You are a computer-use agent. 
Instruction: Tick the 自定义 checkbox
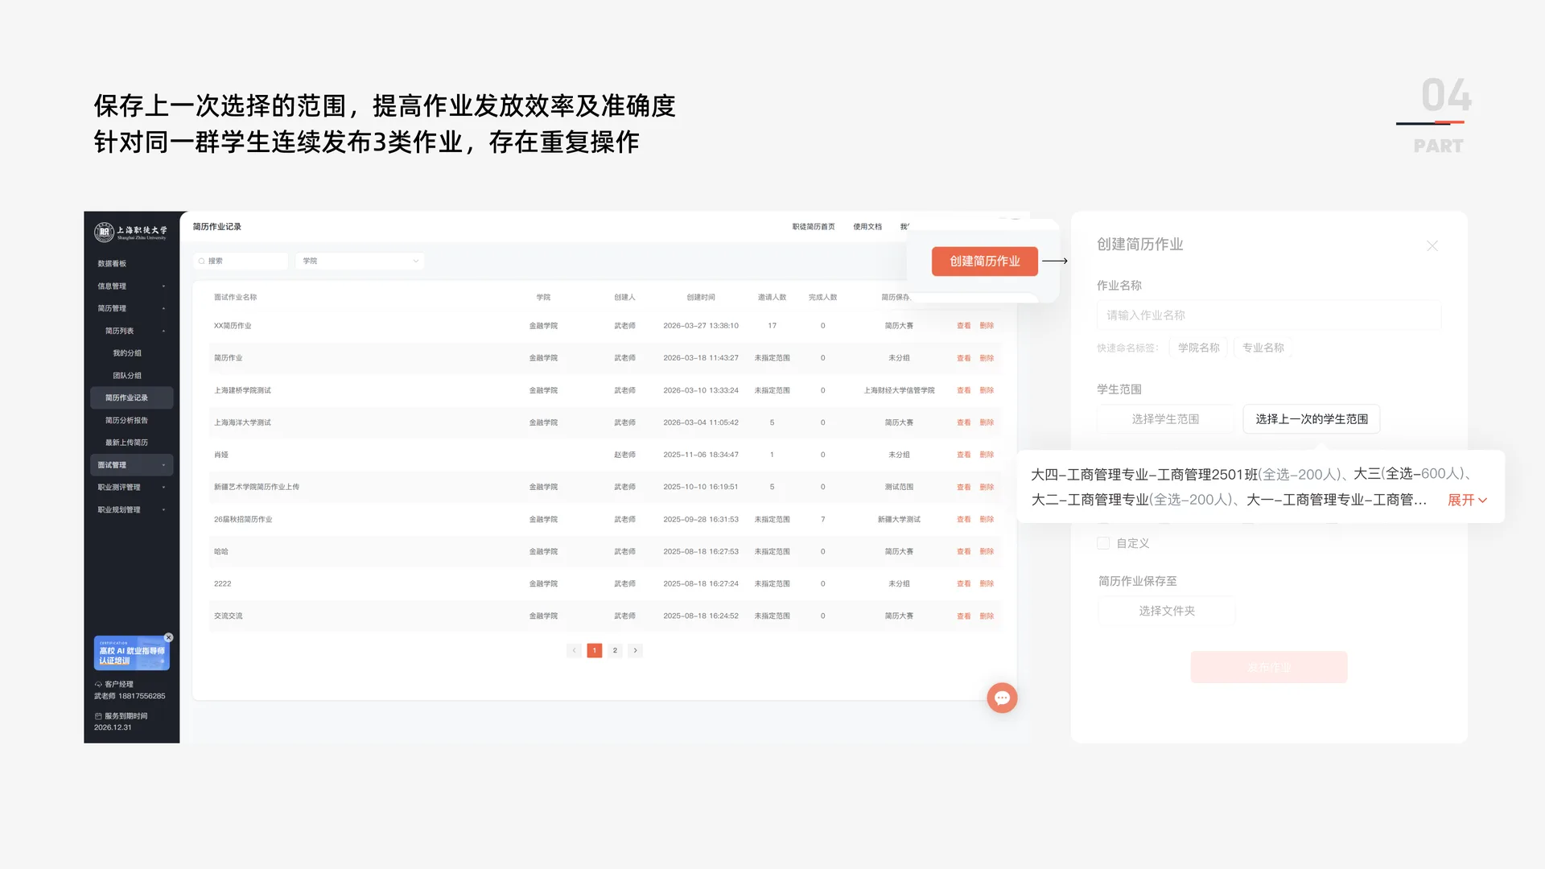(1103, 543)
